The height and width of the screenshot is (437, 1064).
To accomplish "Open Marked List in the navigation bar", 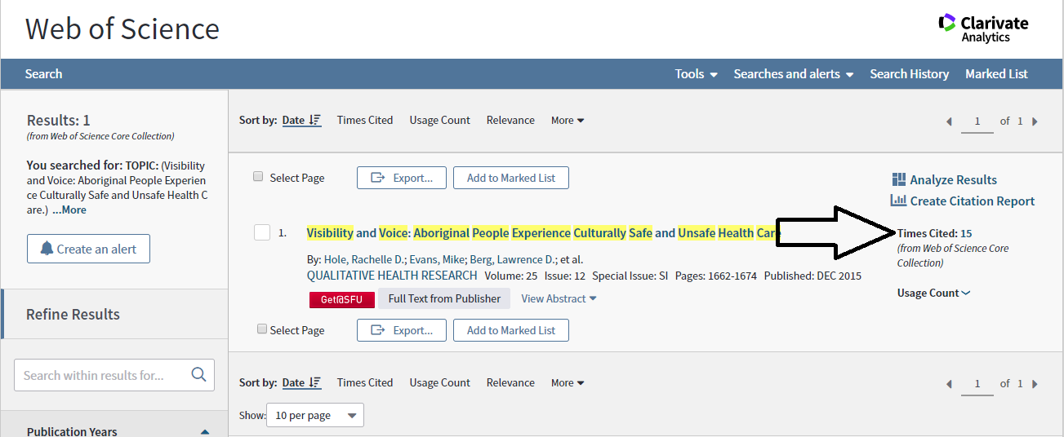I will (x=996, y=73).
